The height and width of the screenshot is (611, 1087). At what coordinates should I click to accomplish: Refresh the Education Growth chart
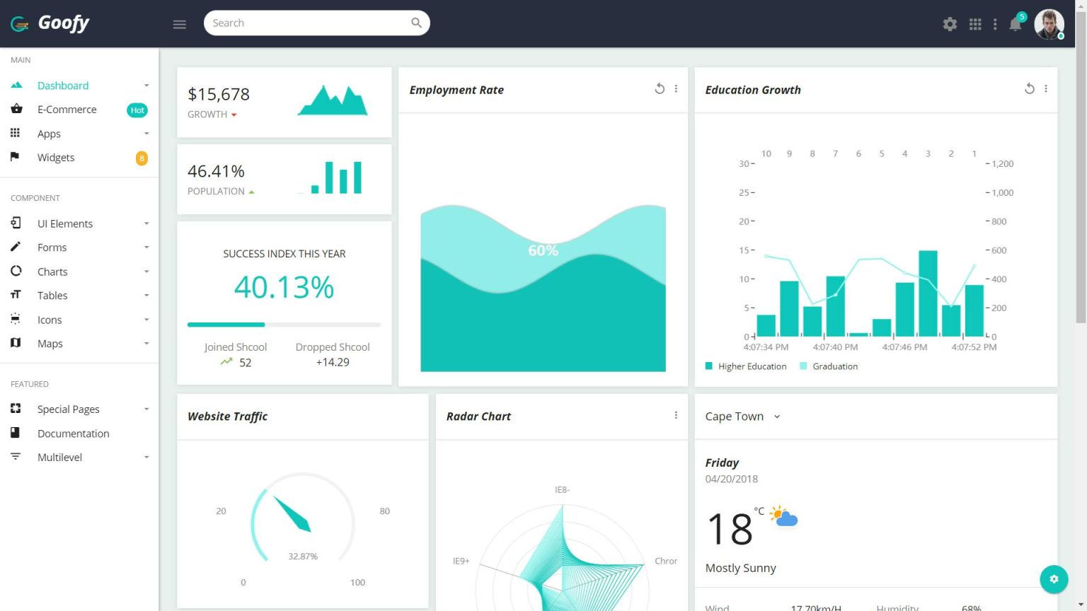click(1029, 88)
